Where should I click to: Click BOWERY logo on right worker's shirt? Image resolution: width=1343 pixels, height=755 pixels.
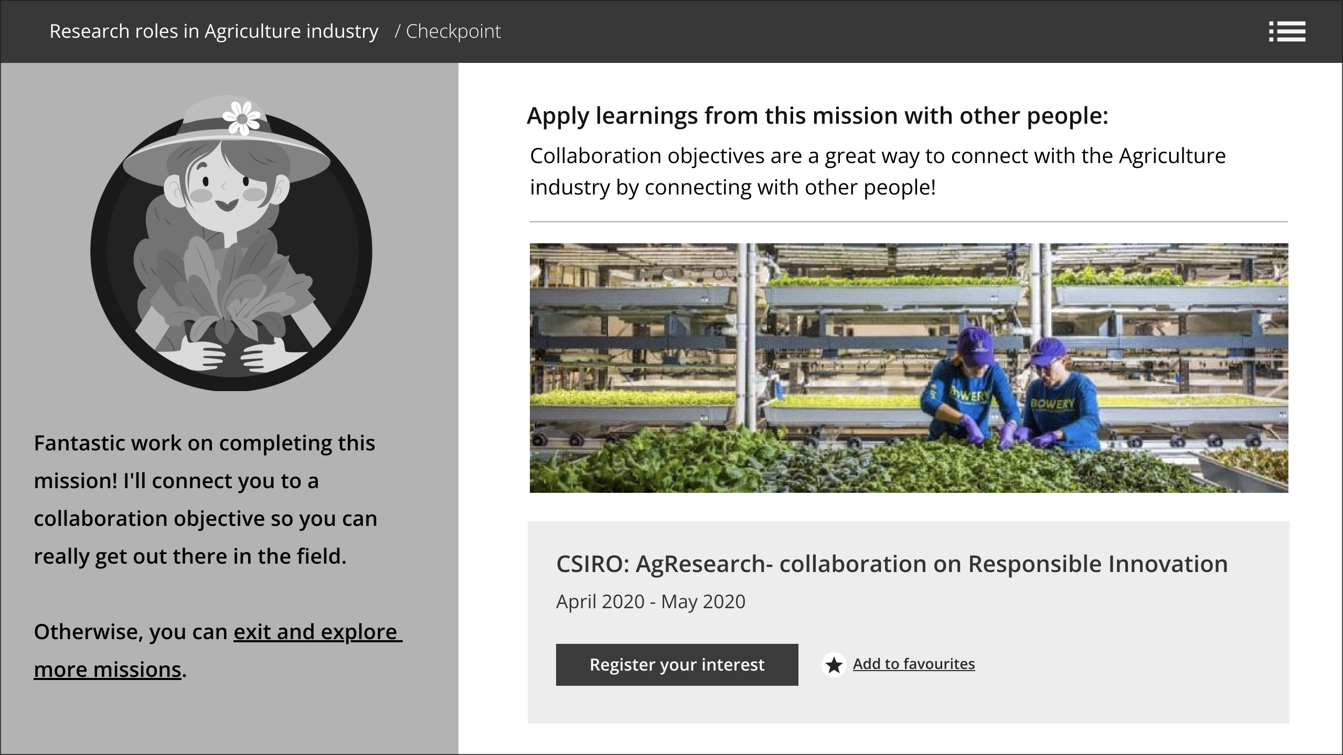point(1052,404)
